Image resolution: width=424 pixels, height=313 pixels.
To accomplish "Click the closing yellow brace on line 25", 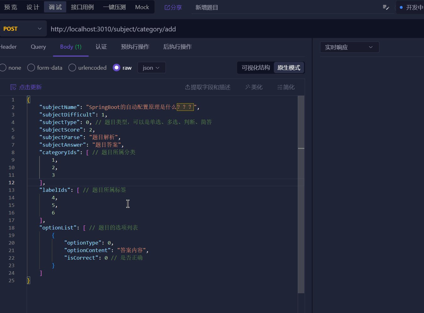I will coord(29,280).
